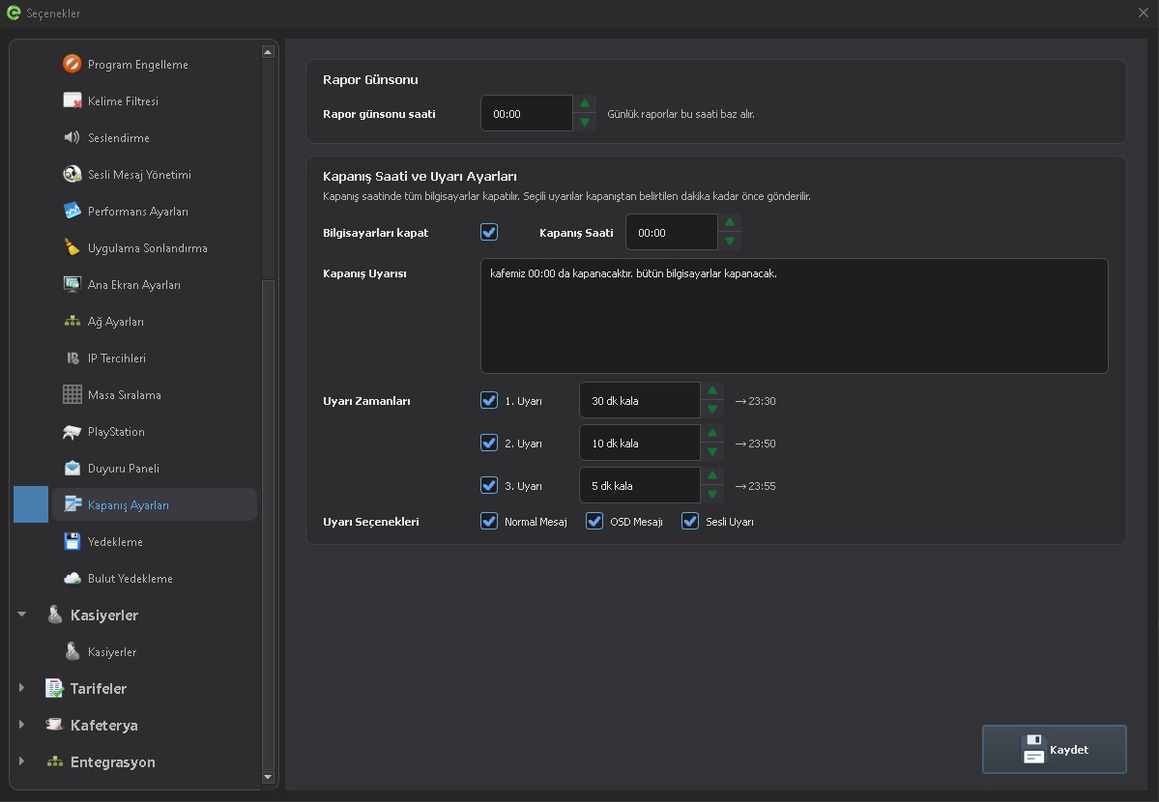This screenshot has width=1159, height=802.
Task: Click the Kapanış Saati time field
Action: point(671,232)
